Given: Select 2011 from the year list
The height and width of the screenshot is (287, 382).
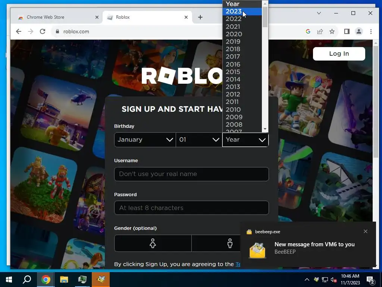Looking at the screenshot, I should [242, 102].
